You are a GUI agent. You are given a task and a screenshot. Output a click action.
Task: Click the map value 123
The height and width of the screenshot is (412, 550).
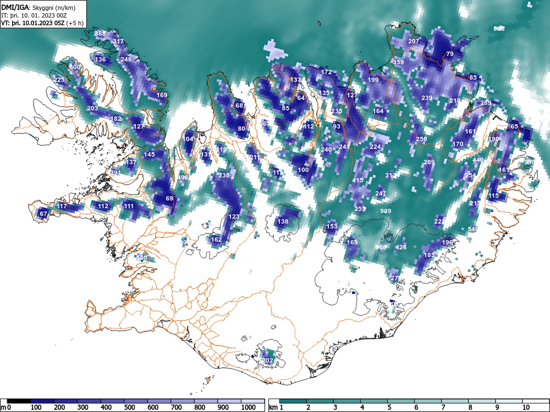pyautogui.click(x=234, y=216)
